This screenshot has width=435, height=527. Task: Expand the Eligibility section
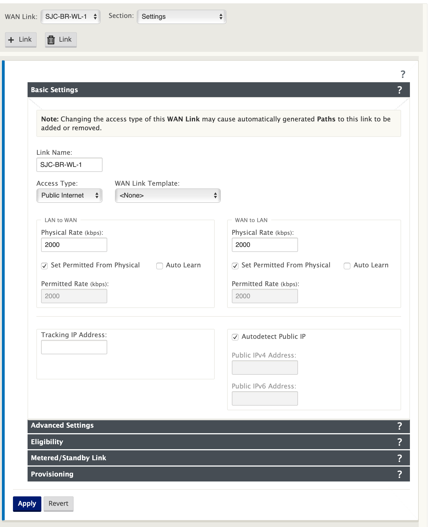pyautogui.click(x=219, y=442)
